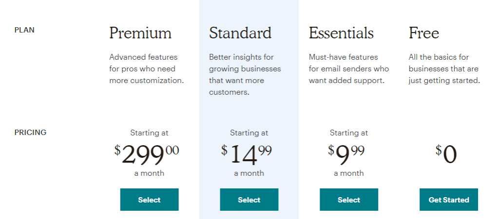Click Premium description about advanced features
The height and width of the screenshot is (219, 499).
(146, 68)
